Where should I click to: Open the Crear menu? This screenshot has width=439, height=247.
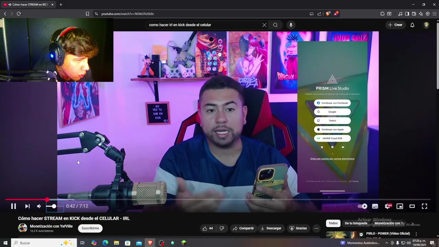coord(395,25)
